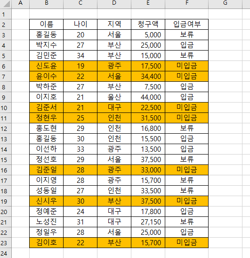Select column D header

(114, 4)
